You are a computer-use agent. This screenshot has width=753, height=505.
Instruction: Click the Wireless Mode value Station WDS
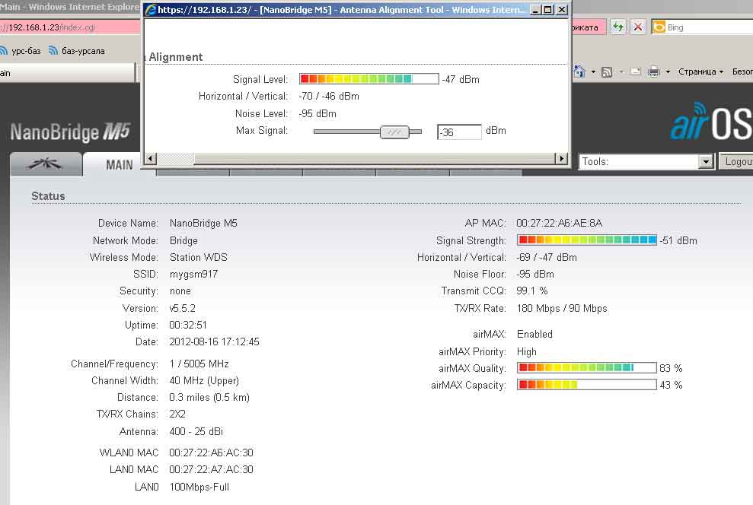pos(198,257)
